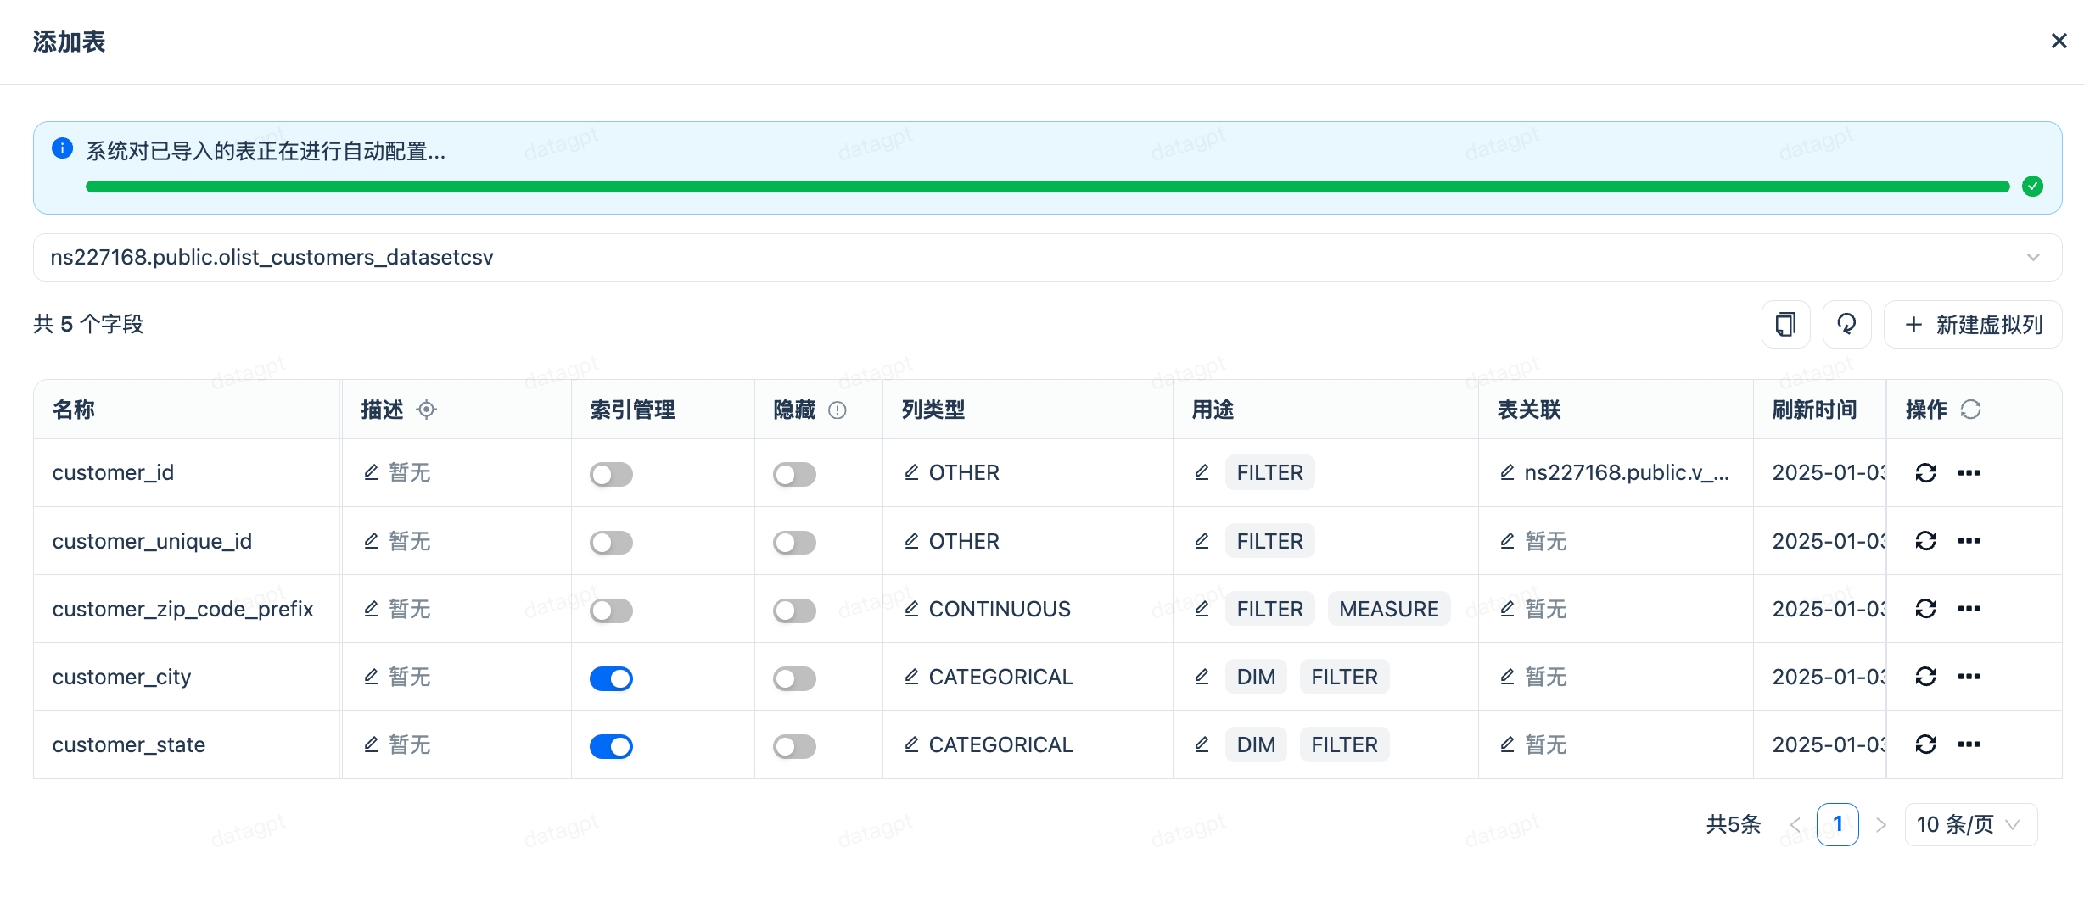Click the info icon beside 隐藏 header

click(x=837, y=410)
